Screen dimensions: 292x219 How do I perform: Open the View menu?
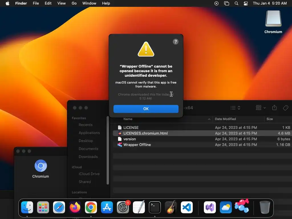tap(62, 3)
